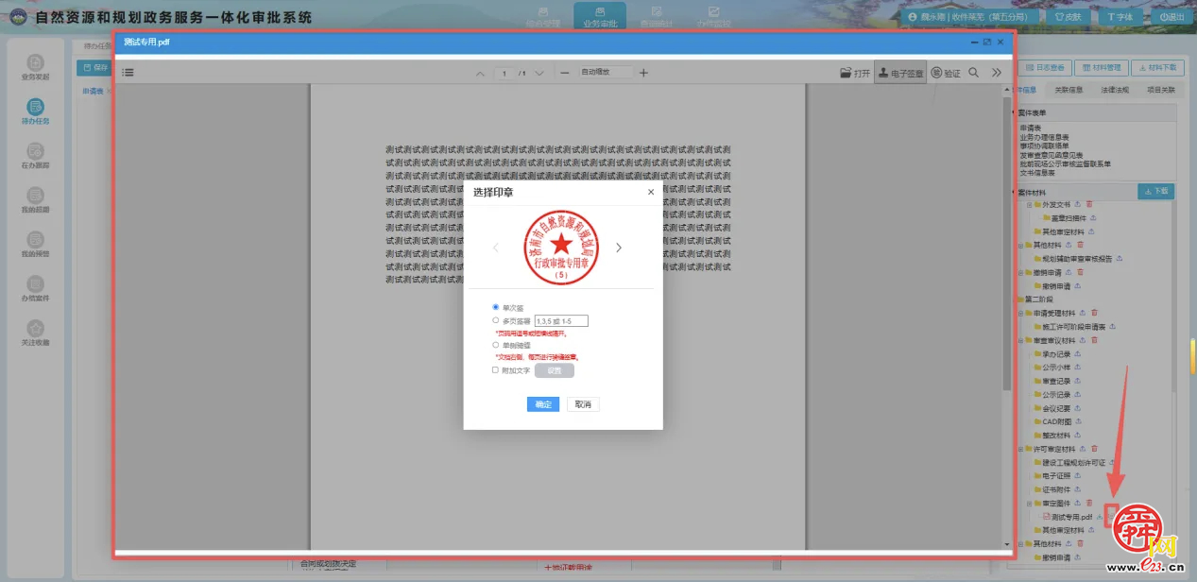Click the zoom in plus icon
Viewport: 1197px width, 582px height.
pos(643,73)
